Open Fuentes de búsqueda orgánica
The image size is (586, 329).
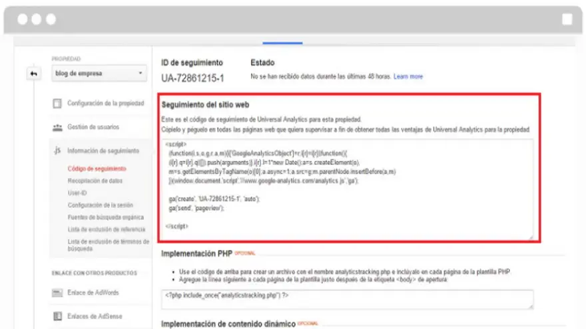[x=105, y=217]
